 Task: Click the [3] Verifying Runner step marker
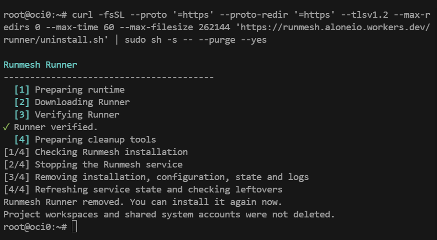coord(22,115)
